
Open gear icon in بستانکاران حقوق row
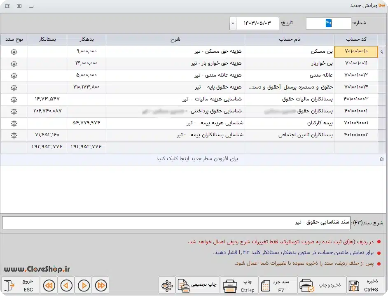[14, 112]
